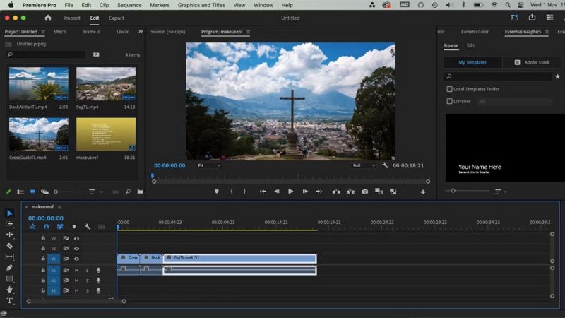Screen dimensions: 565x318
Task: Open Essential Graphics panel menu
Action: click(547, 32)
